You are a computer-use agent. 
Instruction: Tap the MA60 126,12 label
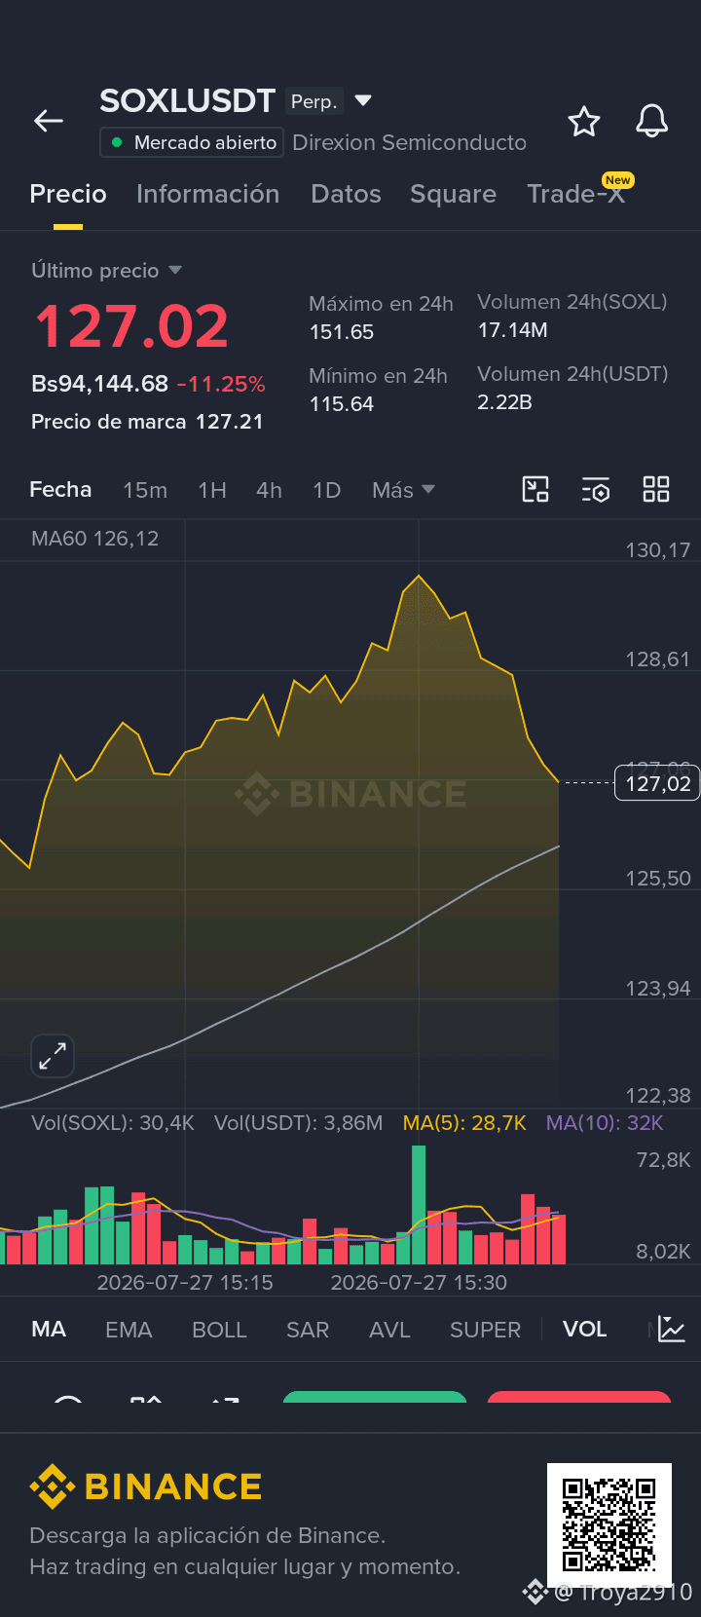[x=94, y=539]
